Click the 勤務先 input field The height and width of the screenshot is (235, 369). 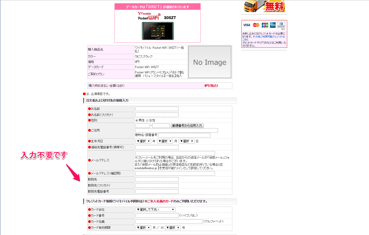click(157, 179)
